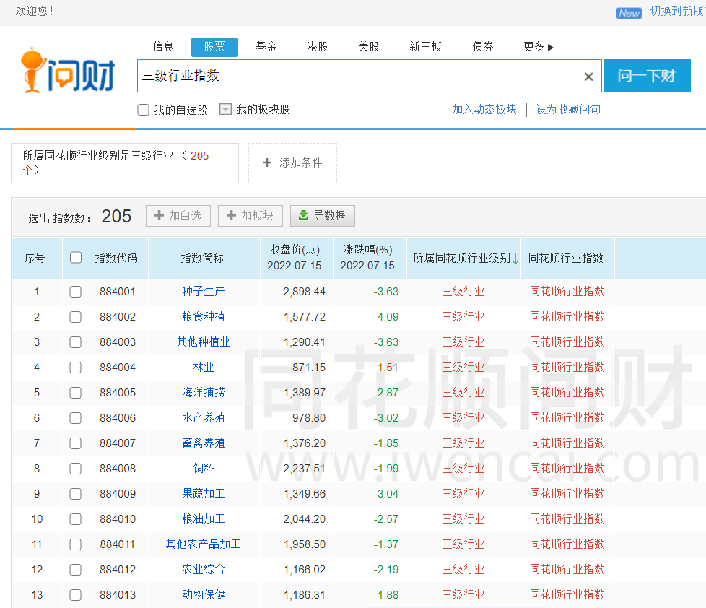Check the box for row 884013
Viewport: 706px width, 608px height.
[75, 595]
